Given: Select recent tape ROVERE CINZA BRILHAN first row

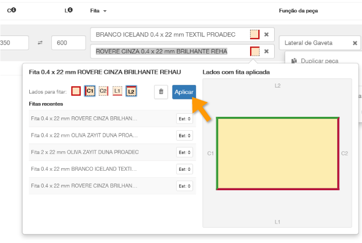Looking at the screenshot, I should pos(112,118).
